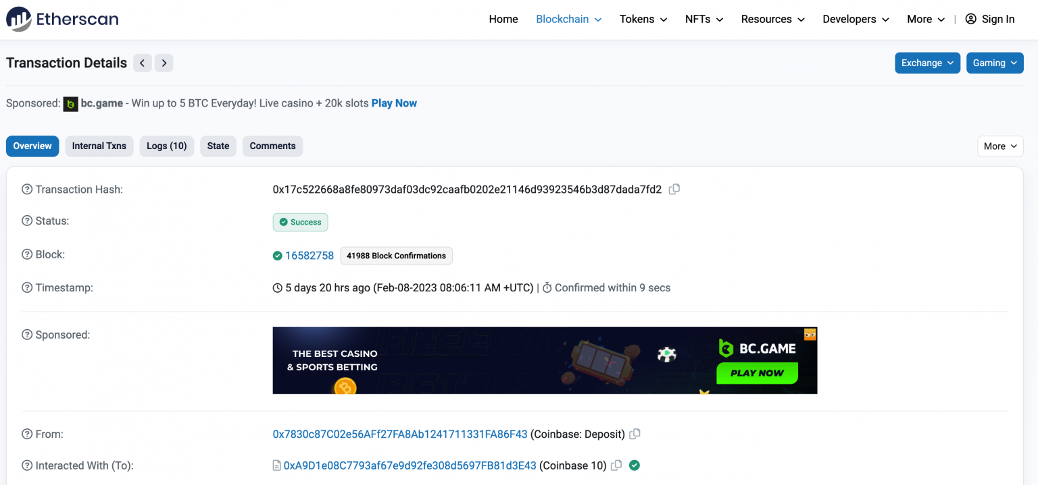Click help icon next to Interacted With
The width and height of the screenshot is (1038, 485).
[27, 465]
